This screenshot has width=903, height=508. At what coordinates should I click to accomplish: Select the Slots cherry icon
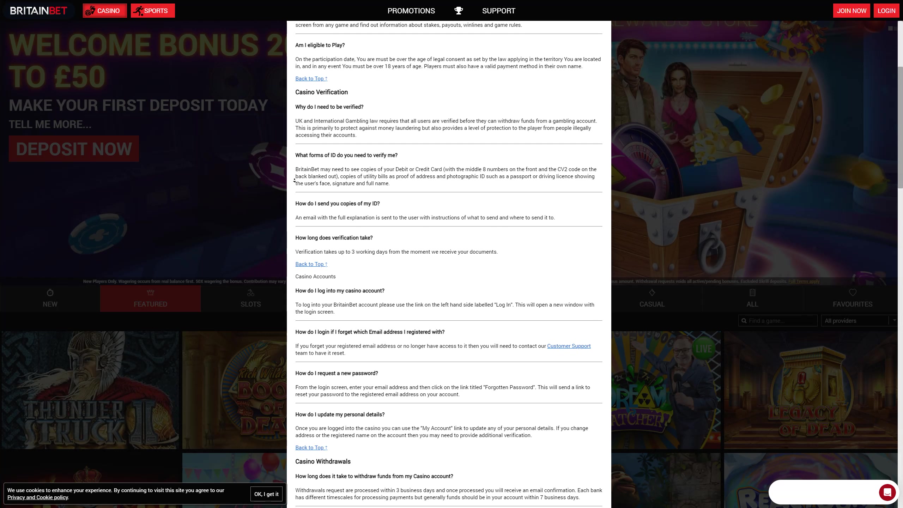point(250,293)
